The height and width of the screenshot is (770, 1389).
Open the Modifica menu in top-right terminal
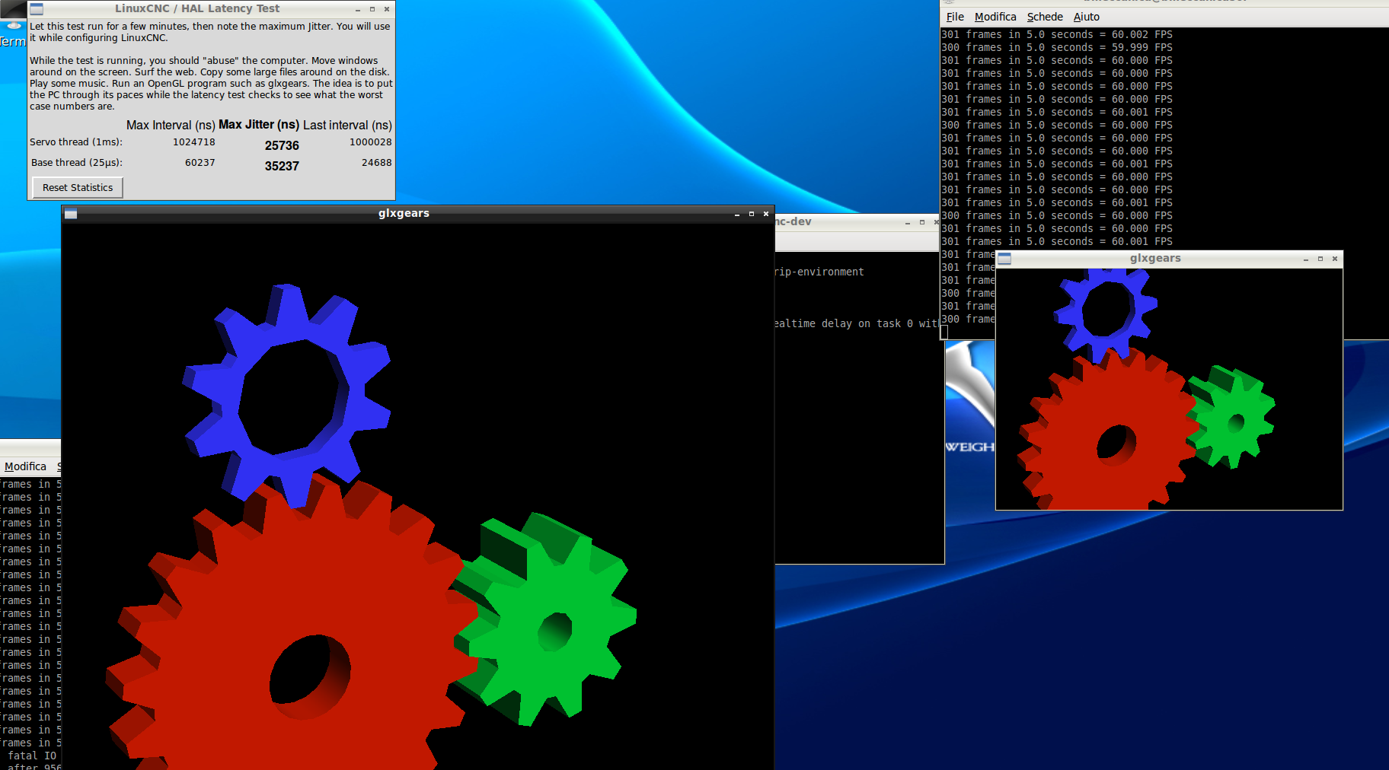[x=995, y=17]
